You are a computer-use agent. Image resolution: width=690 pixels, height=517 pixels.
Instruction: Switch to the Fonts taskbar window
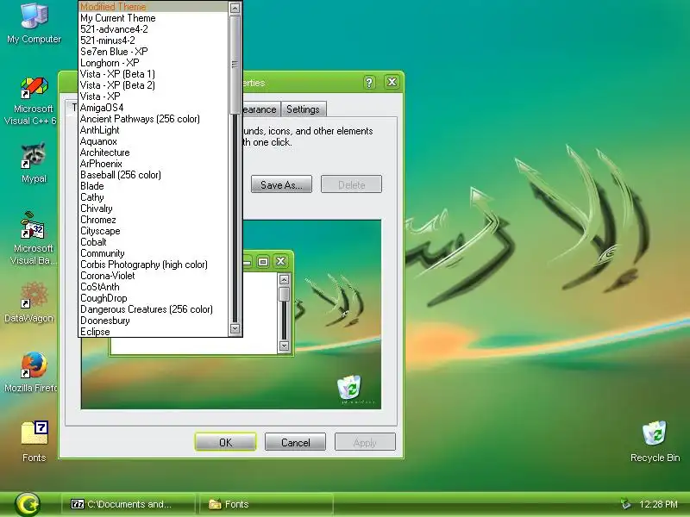point(266,504)
